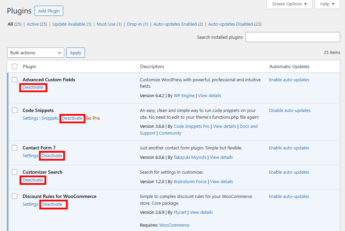Viewport: 345px width, 231px height.
Task: Check the Discount Rules for WooCommerce checkbox
Action: (15, 196)
